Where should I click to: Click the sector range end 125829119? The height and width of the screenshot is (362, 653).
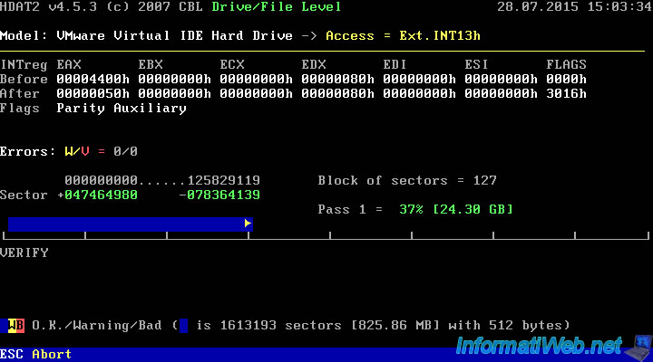click(224, 180)
